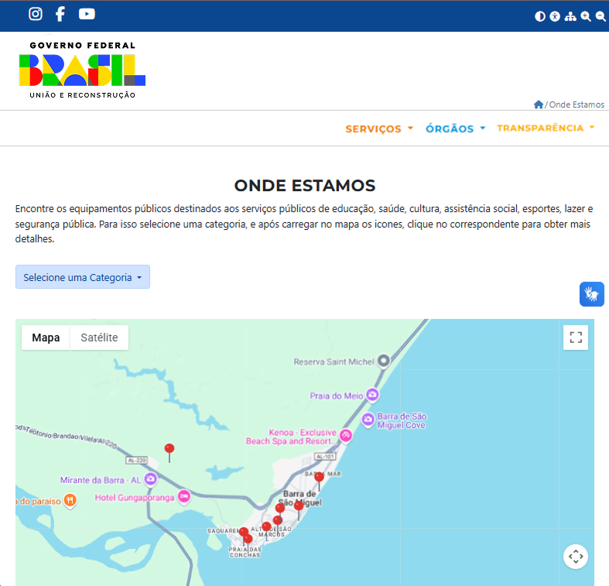Open the site map icon
Screen dimensions: 609x586
[x=570, y=16]
